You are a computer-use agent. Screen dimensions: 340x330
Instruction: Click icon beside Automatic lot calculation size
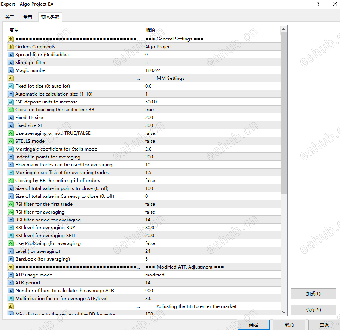(10, 94)
